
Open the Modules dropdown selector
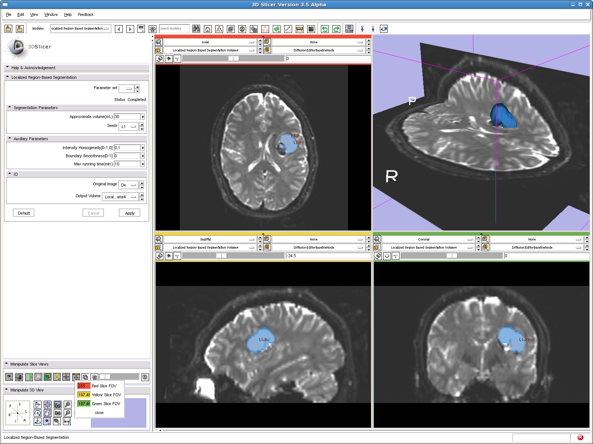coord(80,28)
